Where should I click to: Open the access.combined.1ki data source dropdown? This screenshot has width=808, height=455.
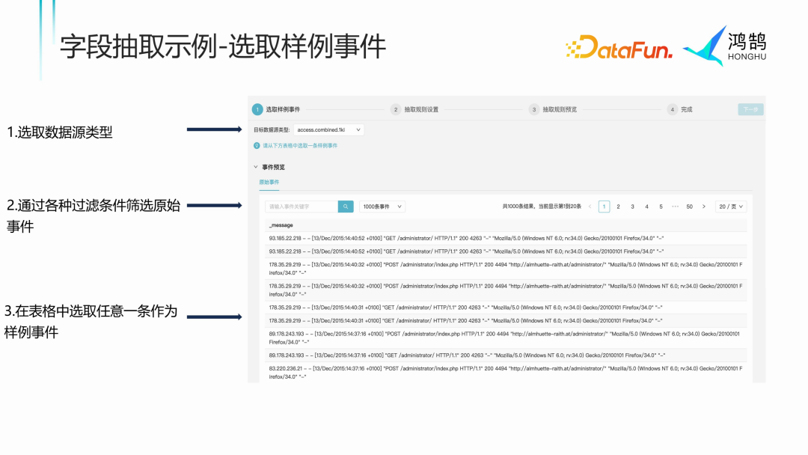coord(329,129)
